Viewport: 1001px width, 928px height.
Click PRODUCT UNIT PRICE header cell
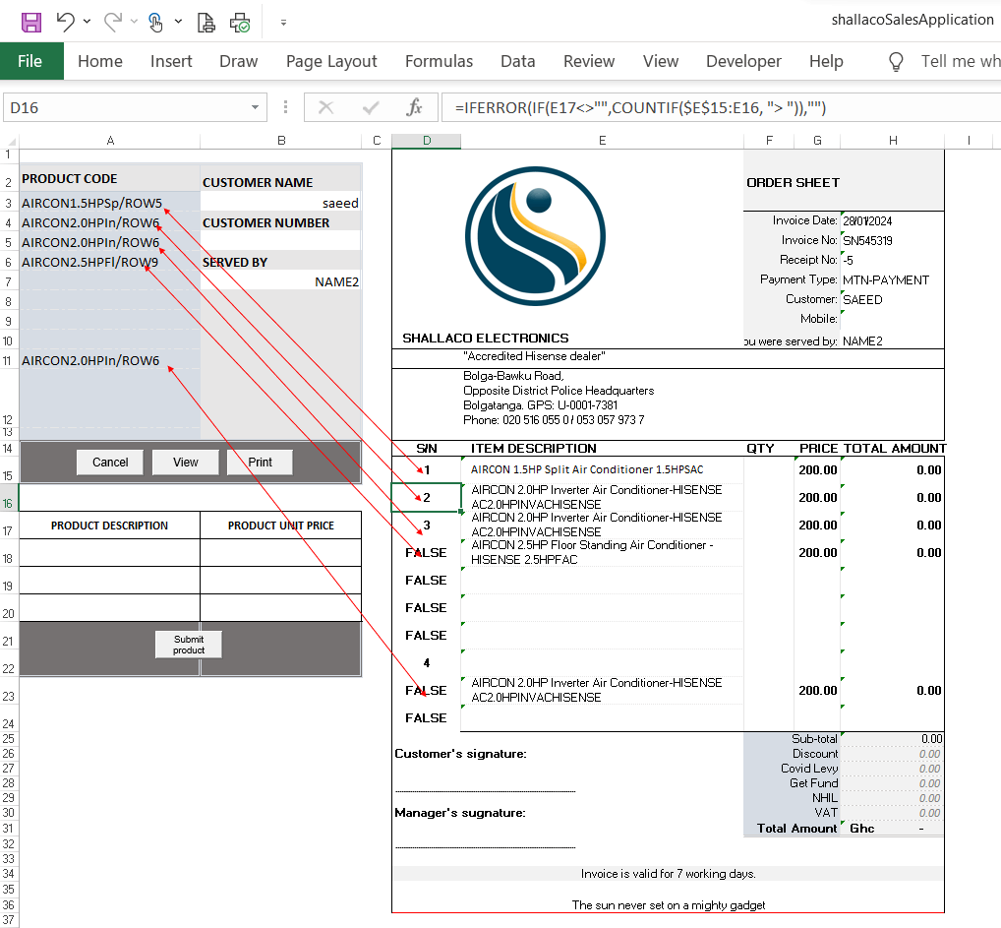click(x=281, y=526)
